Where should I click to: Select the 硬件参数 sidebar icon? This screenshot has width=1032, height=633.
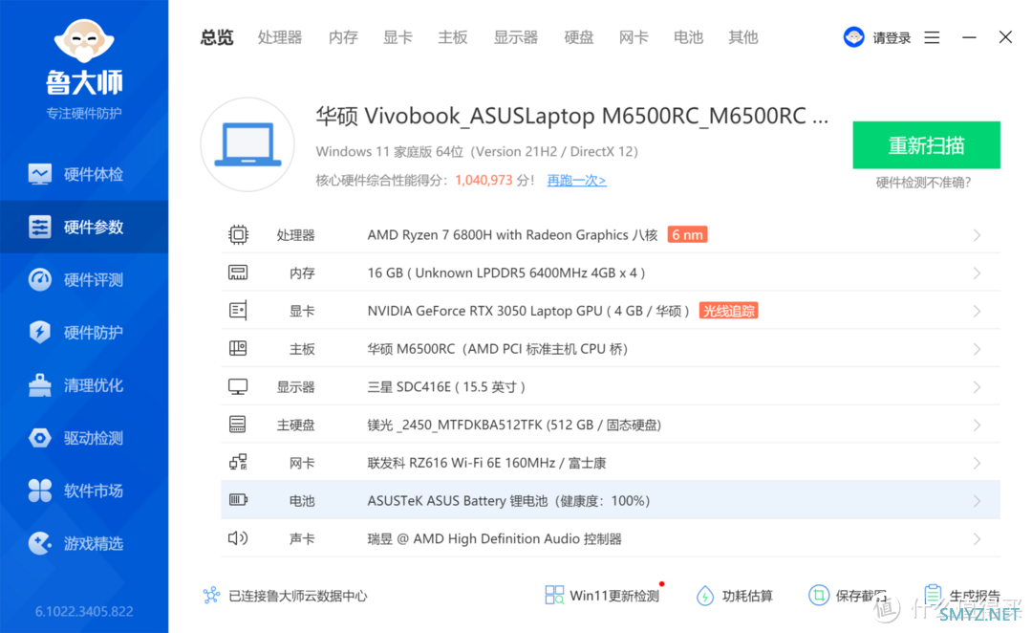pyautogui.click(x=39, y=227)
